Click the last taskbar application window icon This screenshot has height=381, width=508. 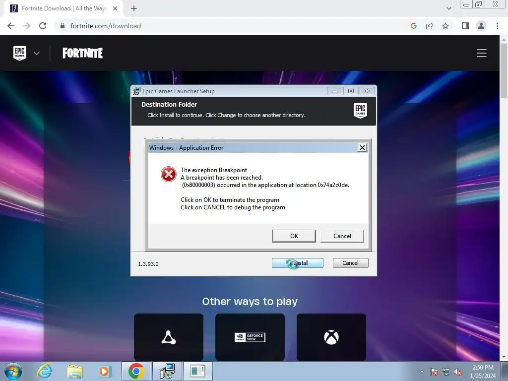(198, 371)
